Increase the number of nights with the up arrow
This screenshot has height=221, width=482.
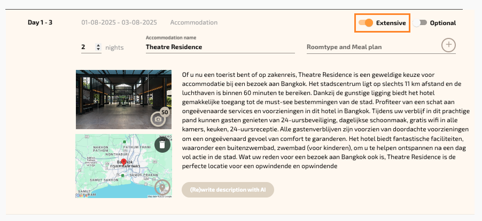98,45
